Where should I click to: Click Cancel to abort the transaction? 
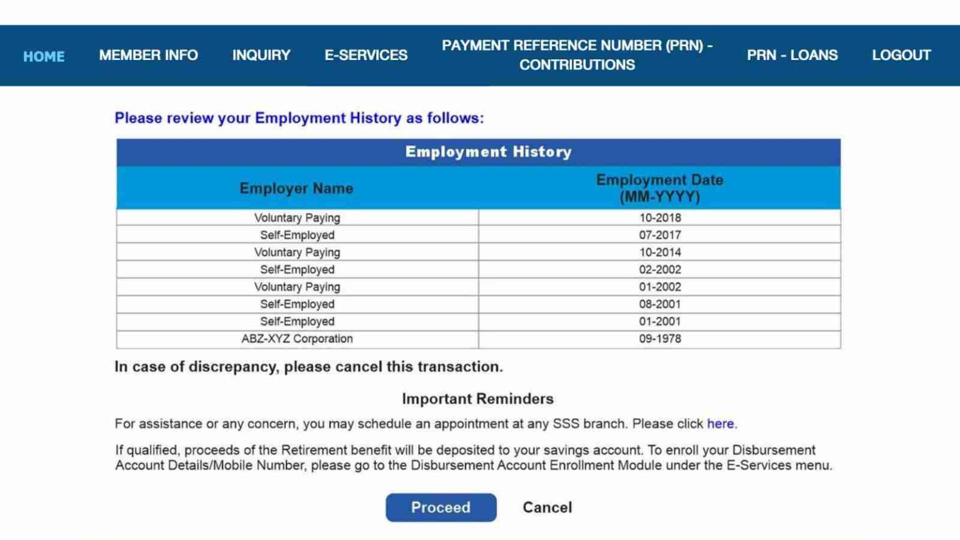(547, 507)
